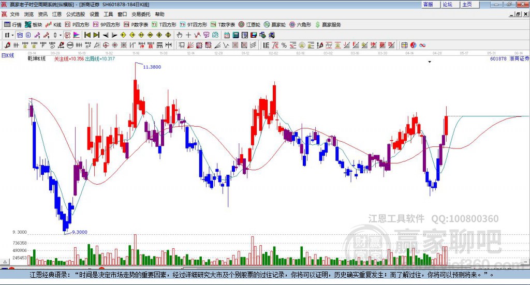Viewport: 530px width, 285px height.
Task: Click the 9.3000 low price label
Action: coord(80,232)
